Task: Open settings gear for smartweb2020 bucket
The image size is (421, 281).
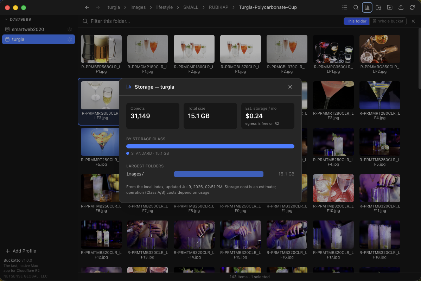Action: point(70,29)
